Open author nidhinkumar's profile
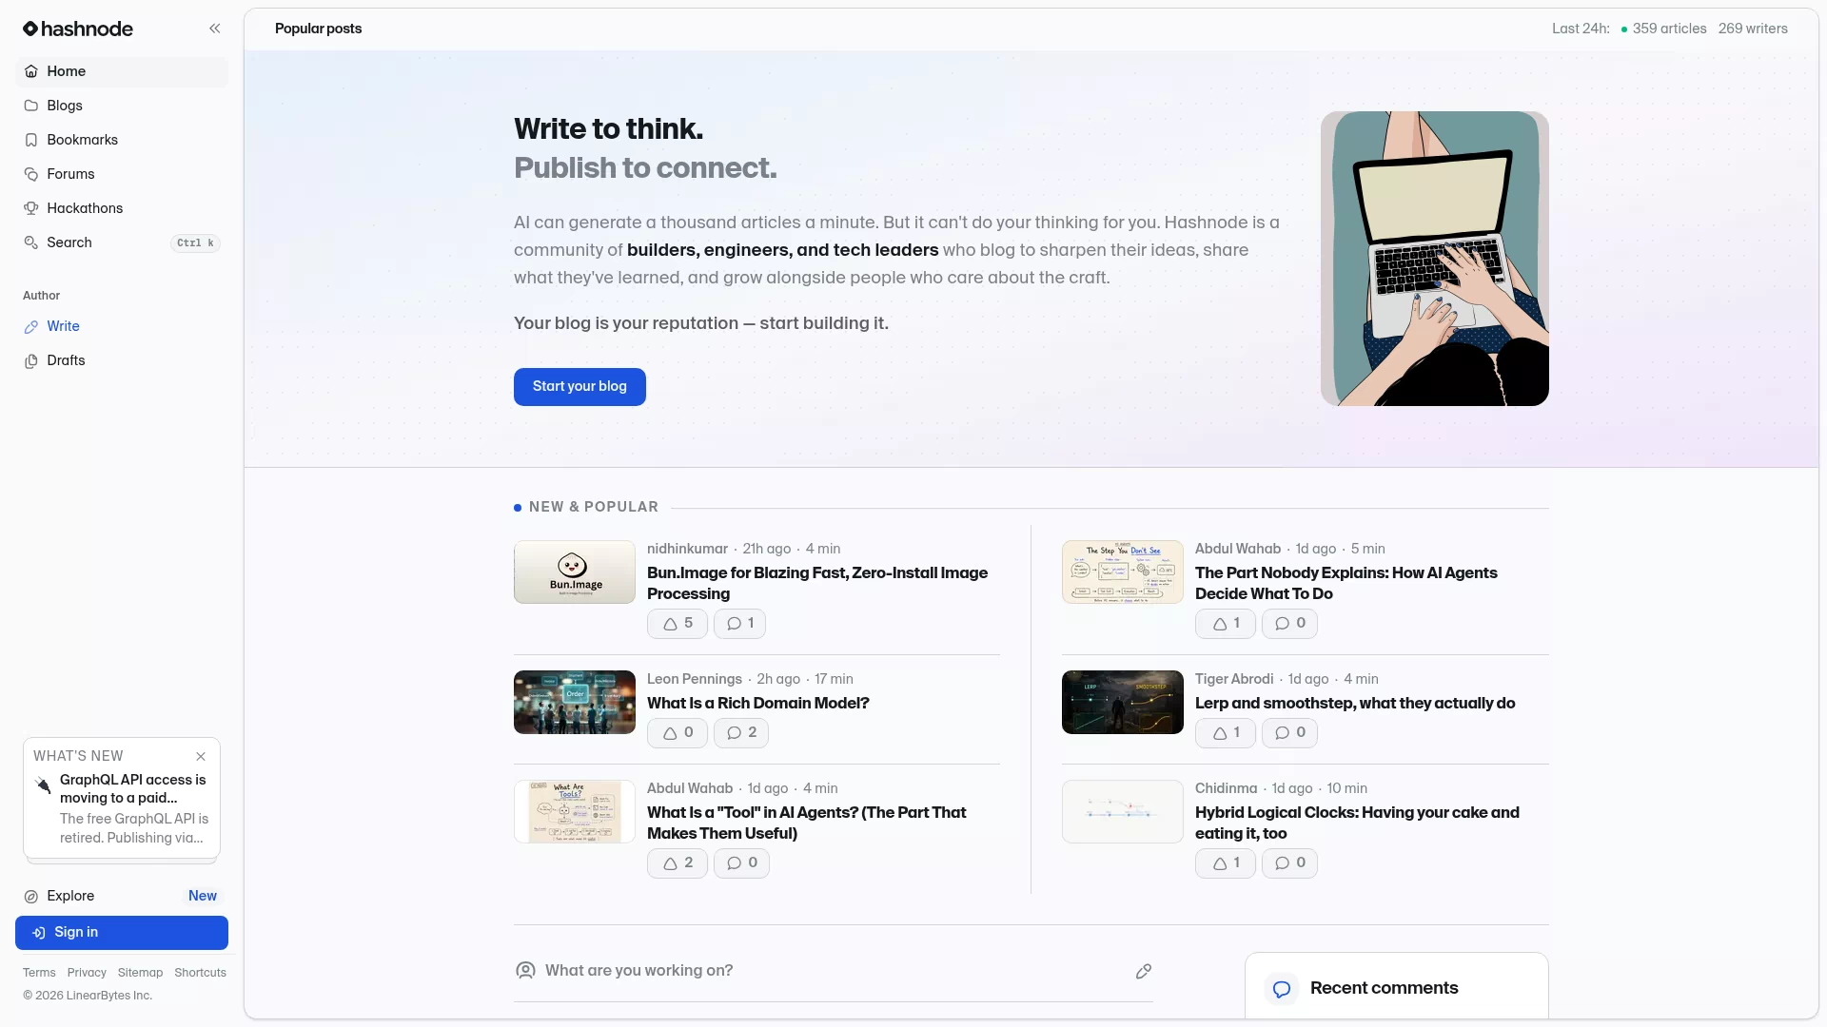Viewport: 1827px width, 1027px height. tap(687, 549)
